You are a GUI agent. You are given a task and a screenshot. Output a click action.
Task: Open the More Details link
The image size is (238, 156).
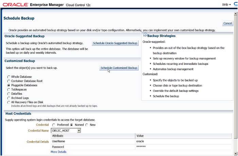58,152
